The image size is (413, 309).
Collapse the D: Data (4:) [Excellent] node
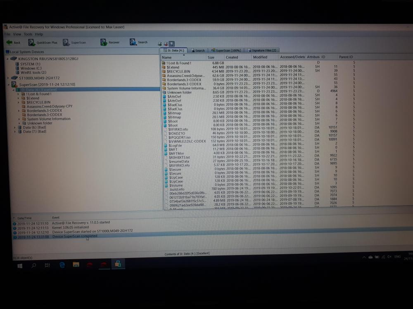pos(14,89)
